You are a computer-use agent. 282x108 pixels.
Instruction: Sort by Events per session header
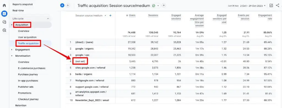click(243, 17)
